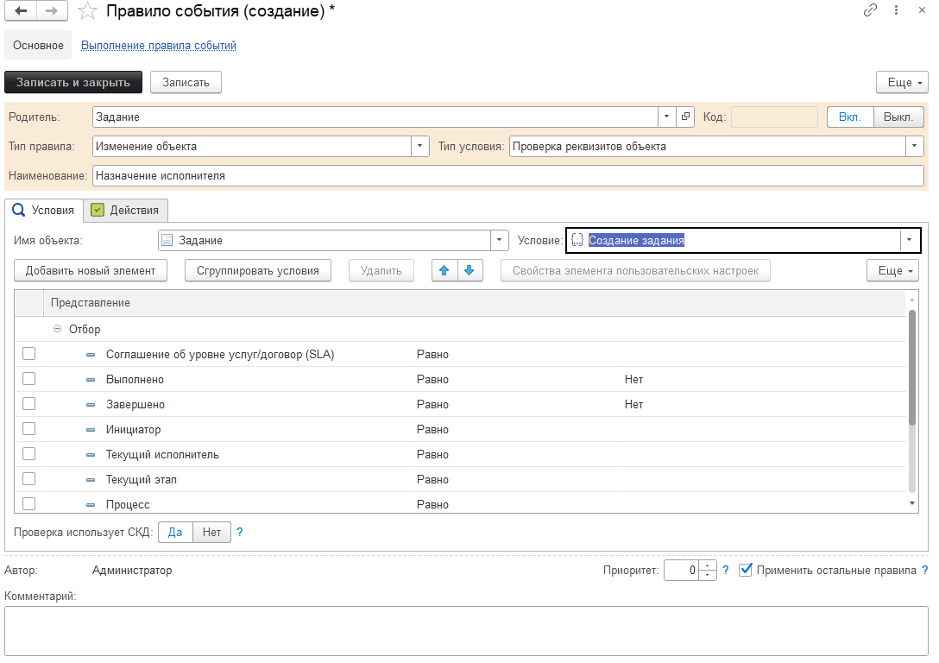939x663 pixels.
Task: Toggle the Применить остальные правила checkbox
Action: coord(747,570)
